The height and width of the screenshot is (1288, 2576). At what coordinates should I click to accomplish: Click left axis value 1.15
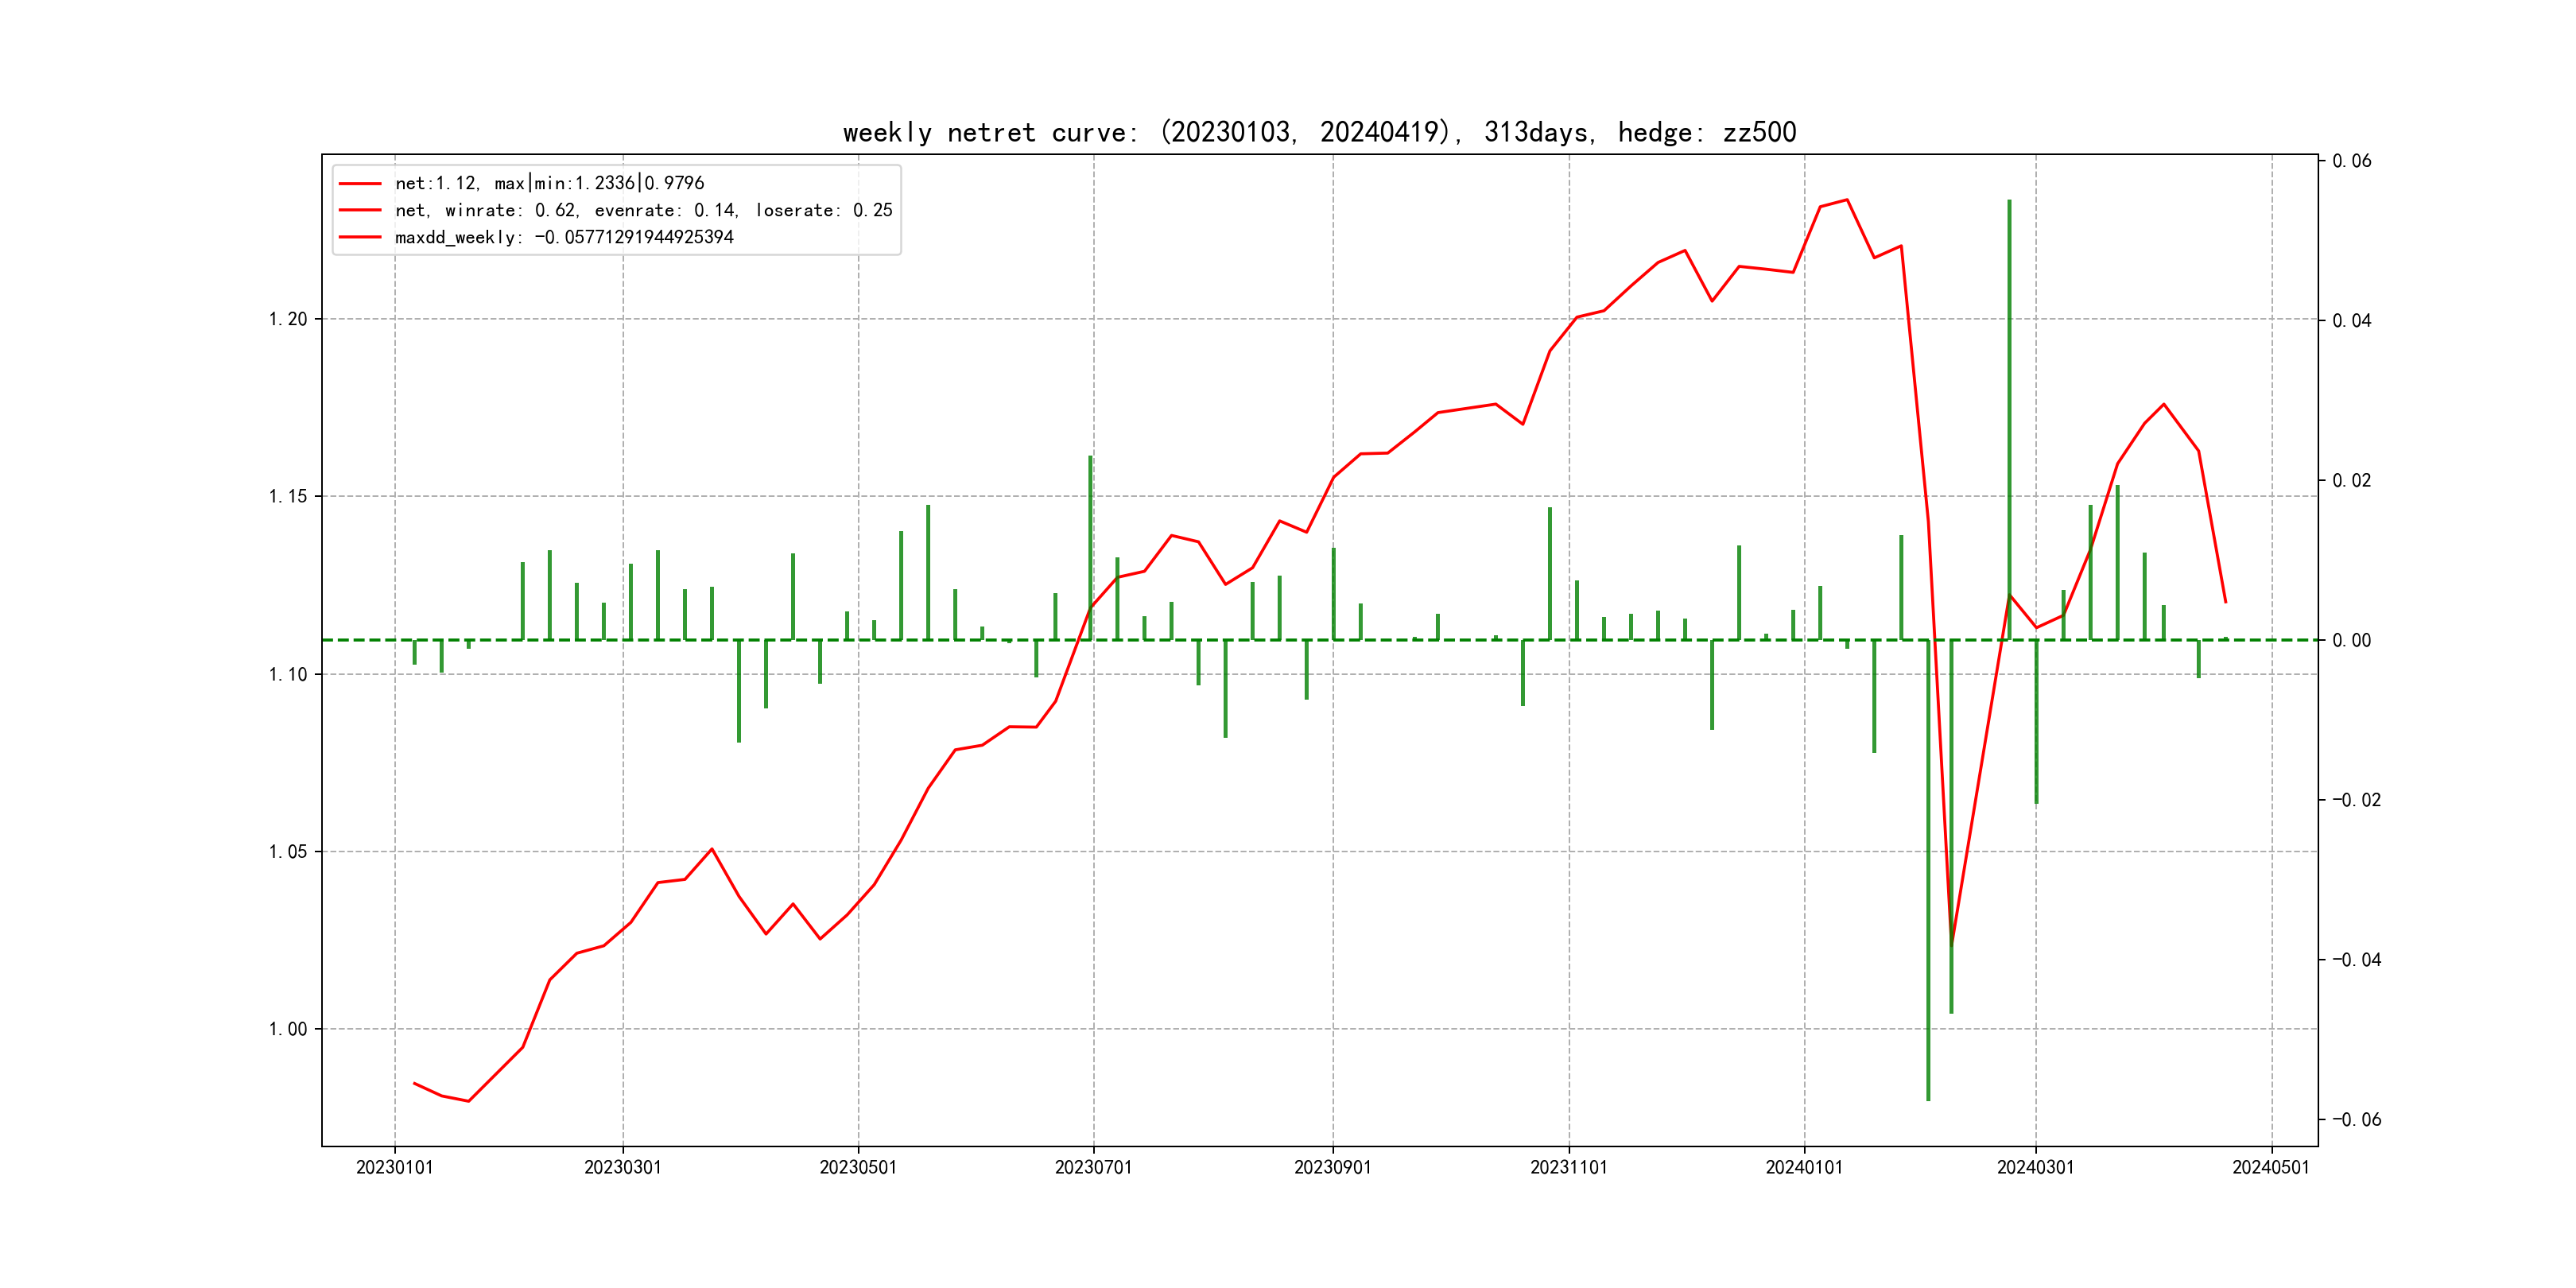(288, 497)
